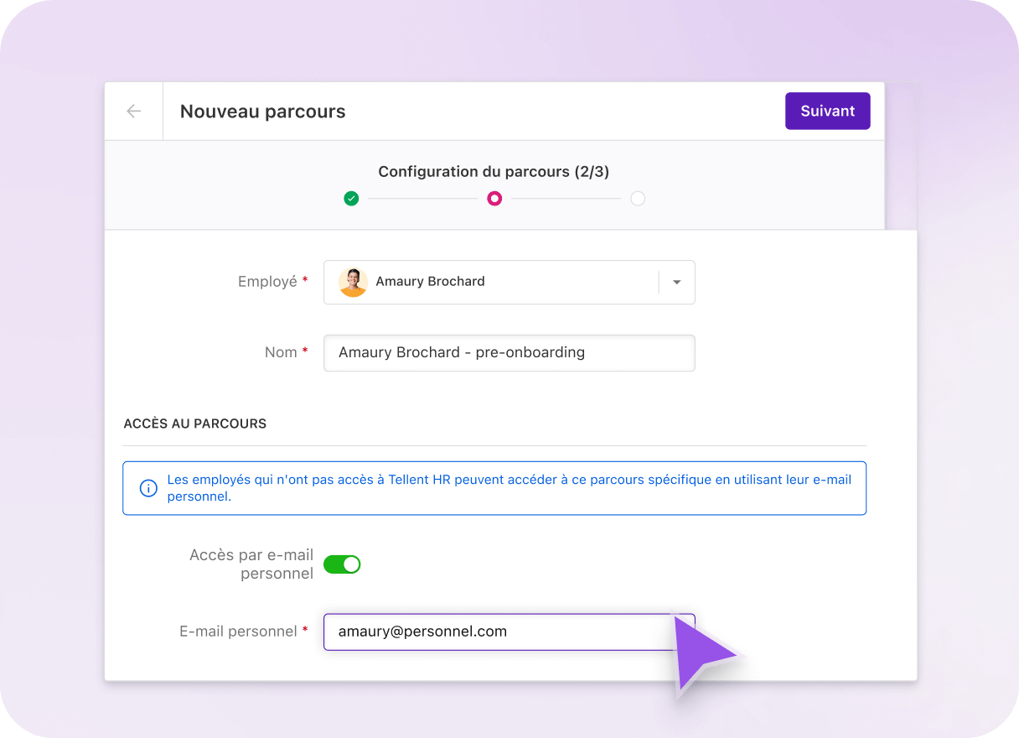The image size is (1019, 738).
Task: Click the back arrow icon
Action: pos(133,111)
